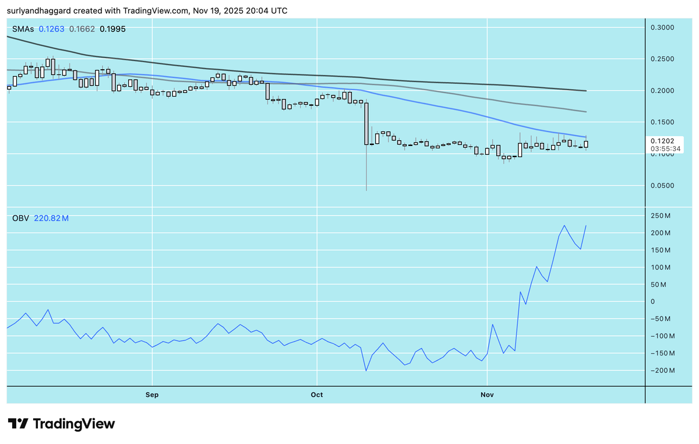
Task: Click the 0.1500 price axis label
Action: (662, 122)
